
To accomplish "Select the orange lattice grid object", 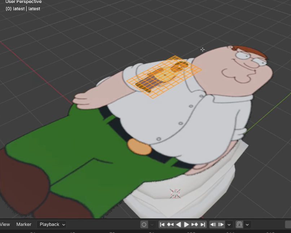I will pyautogui.click(x=164, y=77).
